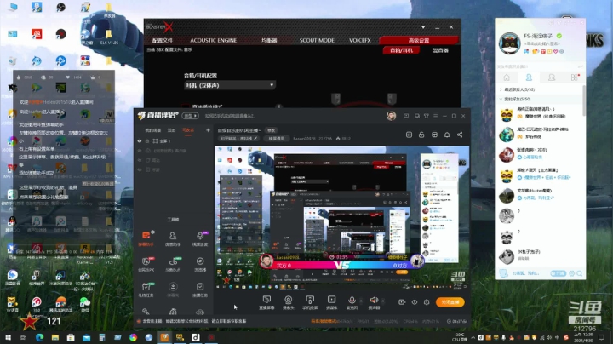The height and width of the screenshot is (344, 613).
Task: Mute the microphone in bottom toolbar
Action: click(352, 302)
